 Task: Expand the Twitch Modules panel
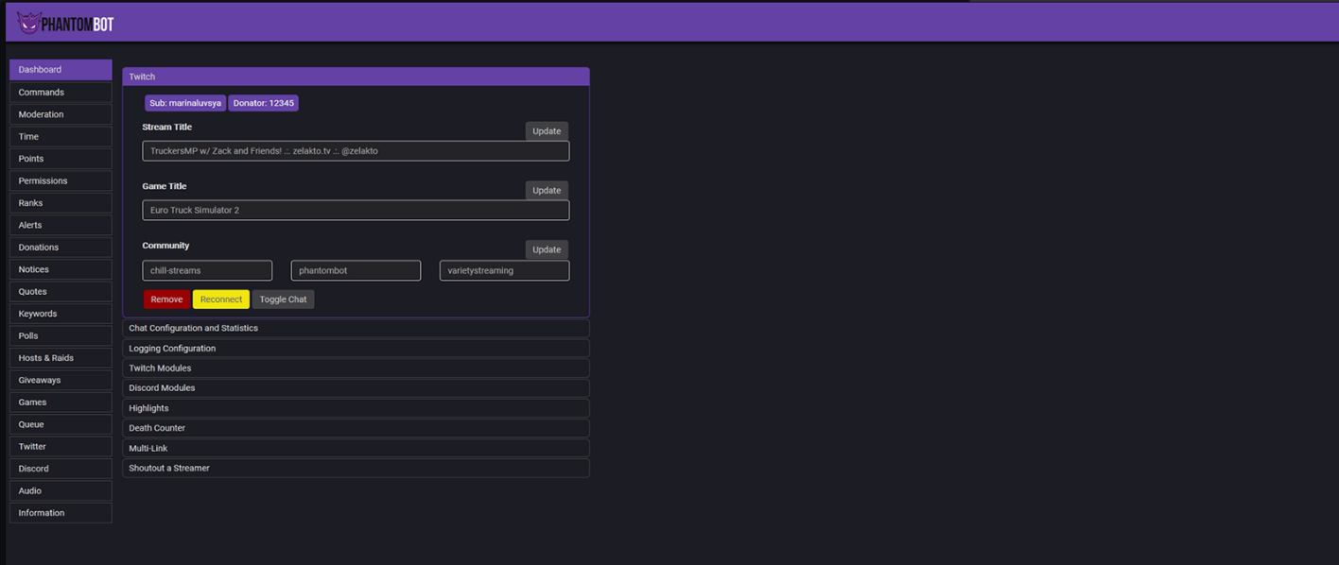coord(356,368)
